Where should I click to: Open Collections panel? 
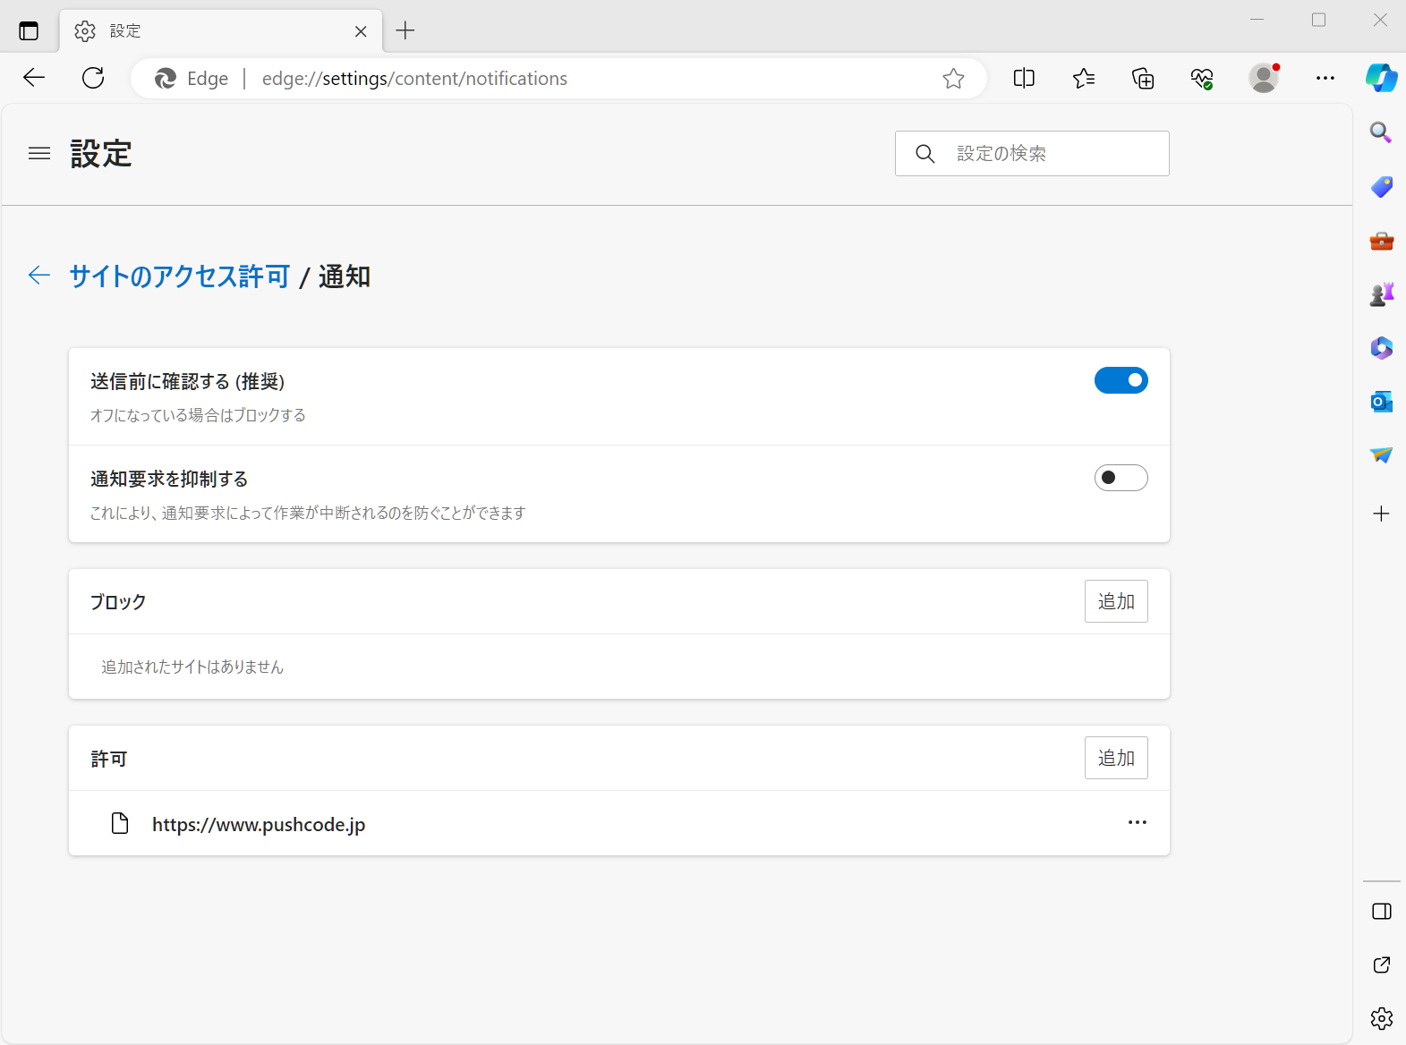click(1143, 79)
